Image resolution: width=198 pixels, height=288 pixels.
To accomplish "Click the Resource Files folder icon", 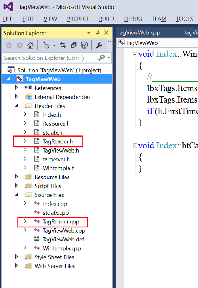I will 28,177.
